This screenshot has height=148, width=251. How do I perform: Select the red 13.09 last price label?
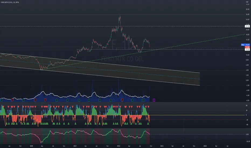(x=247, y=47)
